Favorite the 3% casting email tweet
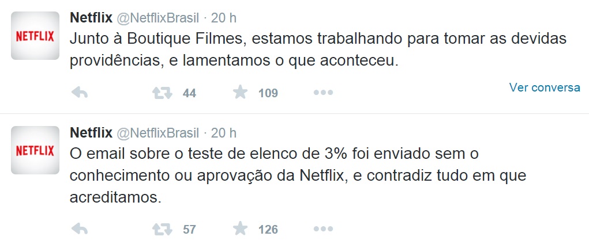This screenshot has height=244, width=589. point(240,228)
